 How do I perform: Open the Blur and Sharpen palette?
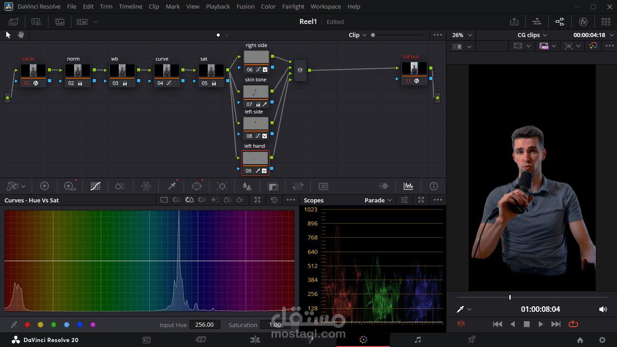[x=247, y=186]
